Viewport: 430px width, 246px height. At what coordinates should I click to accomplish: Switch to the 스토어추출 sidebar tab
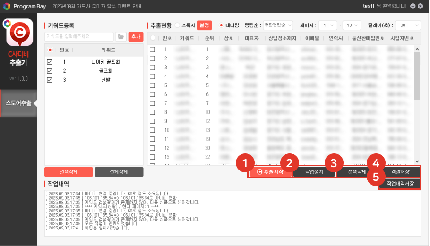(x=18, y=102)
